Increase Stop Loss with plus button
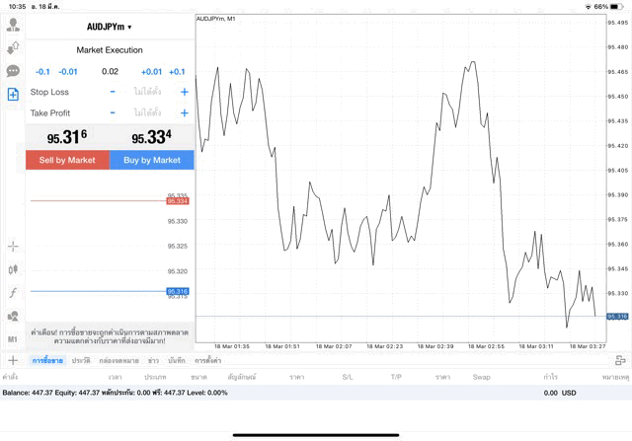The image size is (632, 441). click(x=185, y=92)
